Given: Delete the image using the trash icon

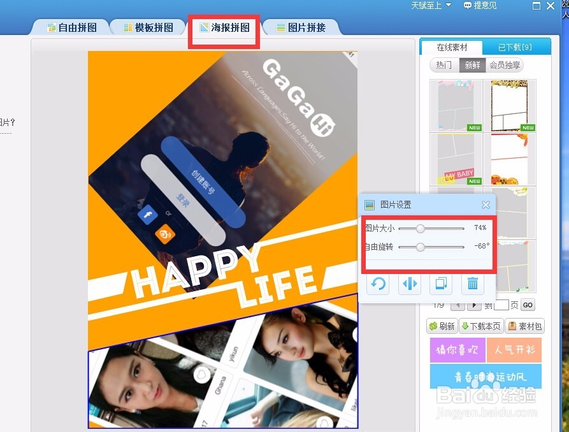Looking at the screenshot, I should (472, 284).
